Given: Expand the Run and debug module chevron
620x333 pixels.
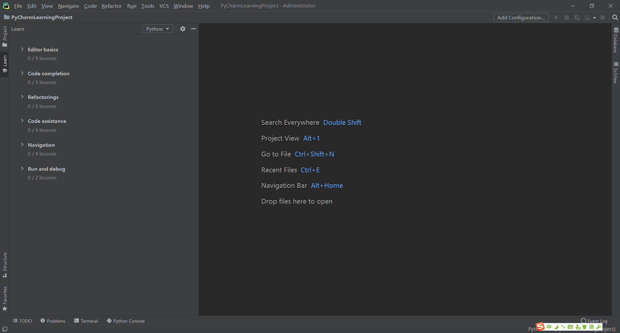Looking at the screenshot, I should tap(22, 168).
